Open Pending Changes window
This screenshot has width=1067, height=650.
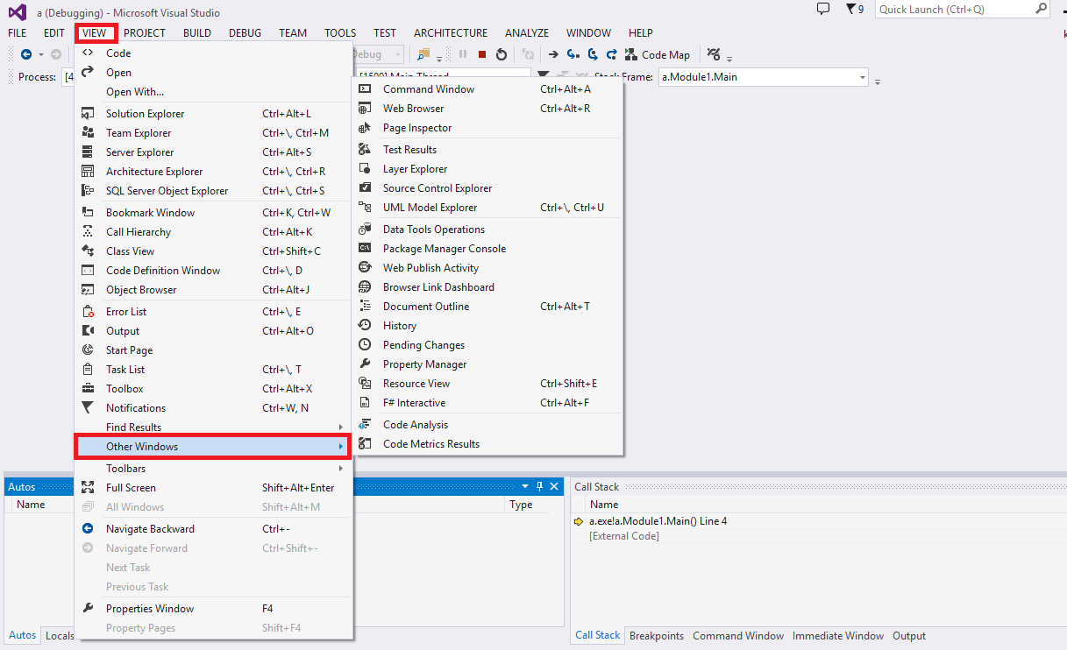(487, 345)
